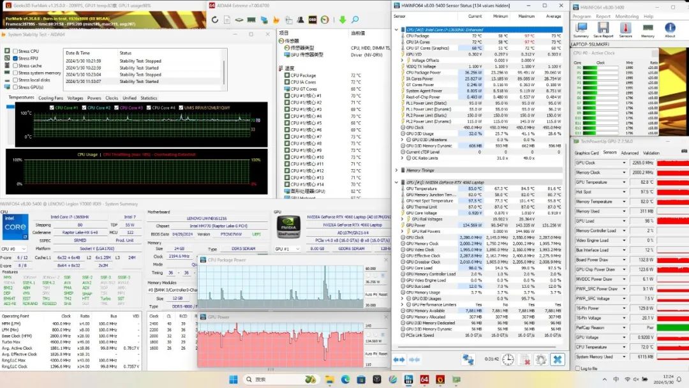Click AIDA64 motherboard chip toolbar icon
689x388 pixels.
click(x=239, y=20)
